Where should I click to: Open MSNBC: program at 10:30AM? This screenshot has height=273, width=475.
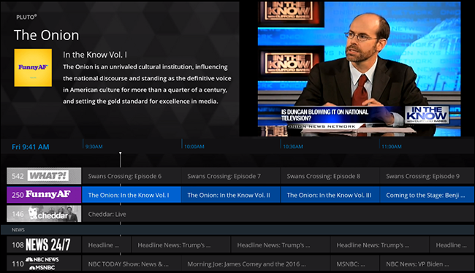click(x=354, y=264)
